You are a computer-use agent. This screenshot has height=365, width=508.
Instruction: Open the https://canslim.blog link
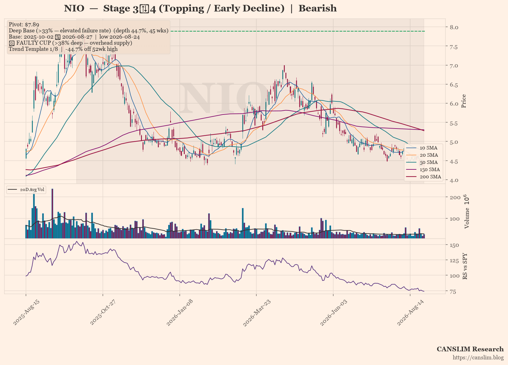[x=478, y=358]
